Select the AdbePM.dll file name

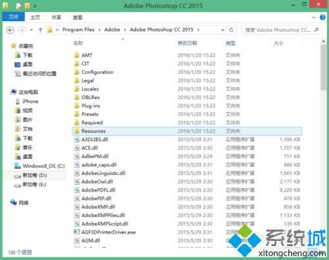pos(95,156)
